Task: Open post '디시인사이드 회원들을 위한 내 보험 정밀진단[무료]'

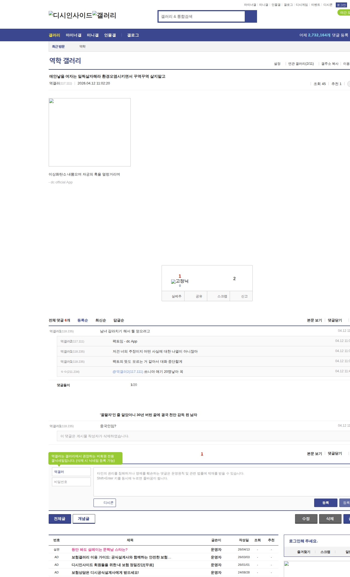Action: tap(113, 565)
